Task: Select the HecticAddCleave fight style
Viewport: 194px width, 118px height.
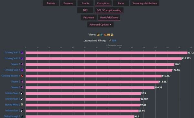Action: (x=109, y=17)
